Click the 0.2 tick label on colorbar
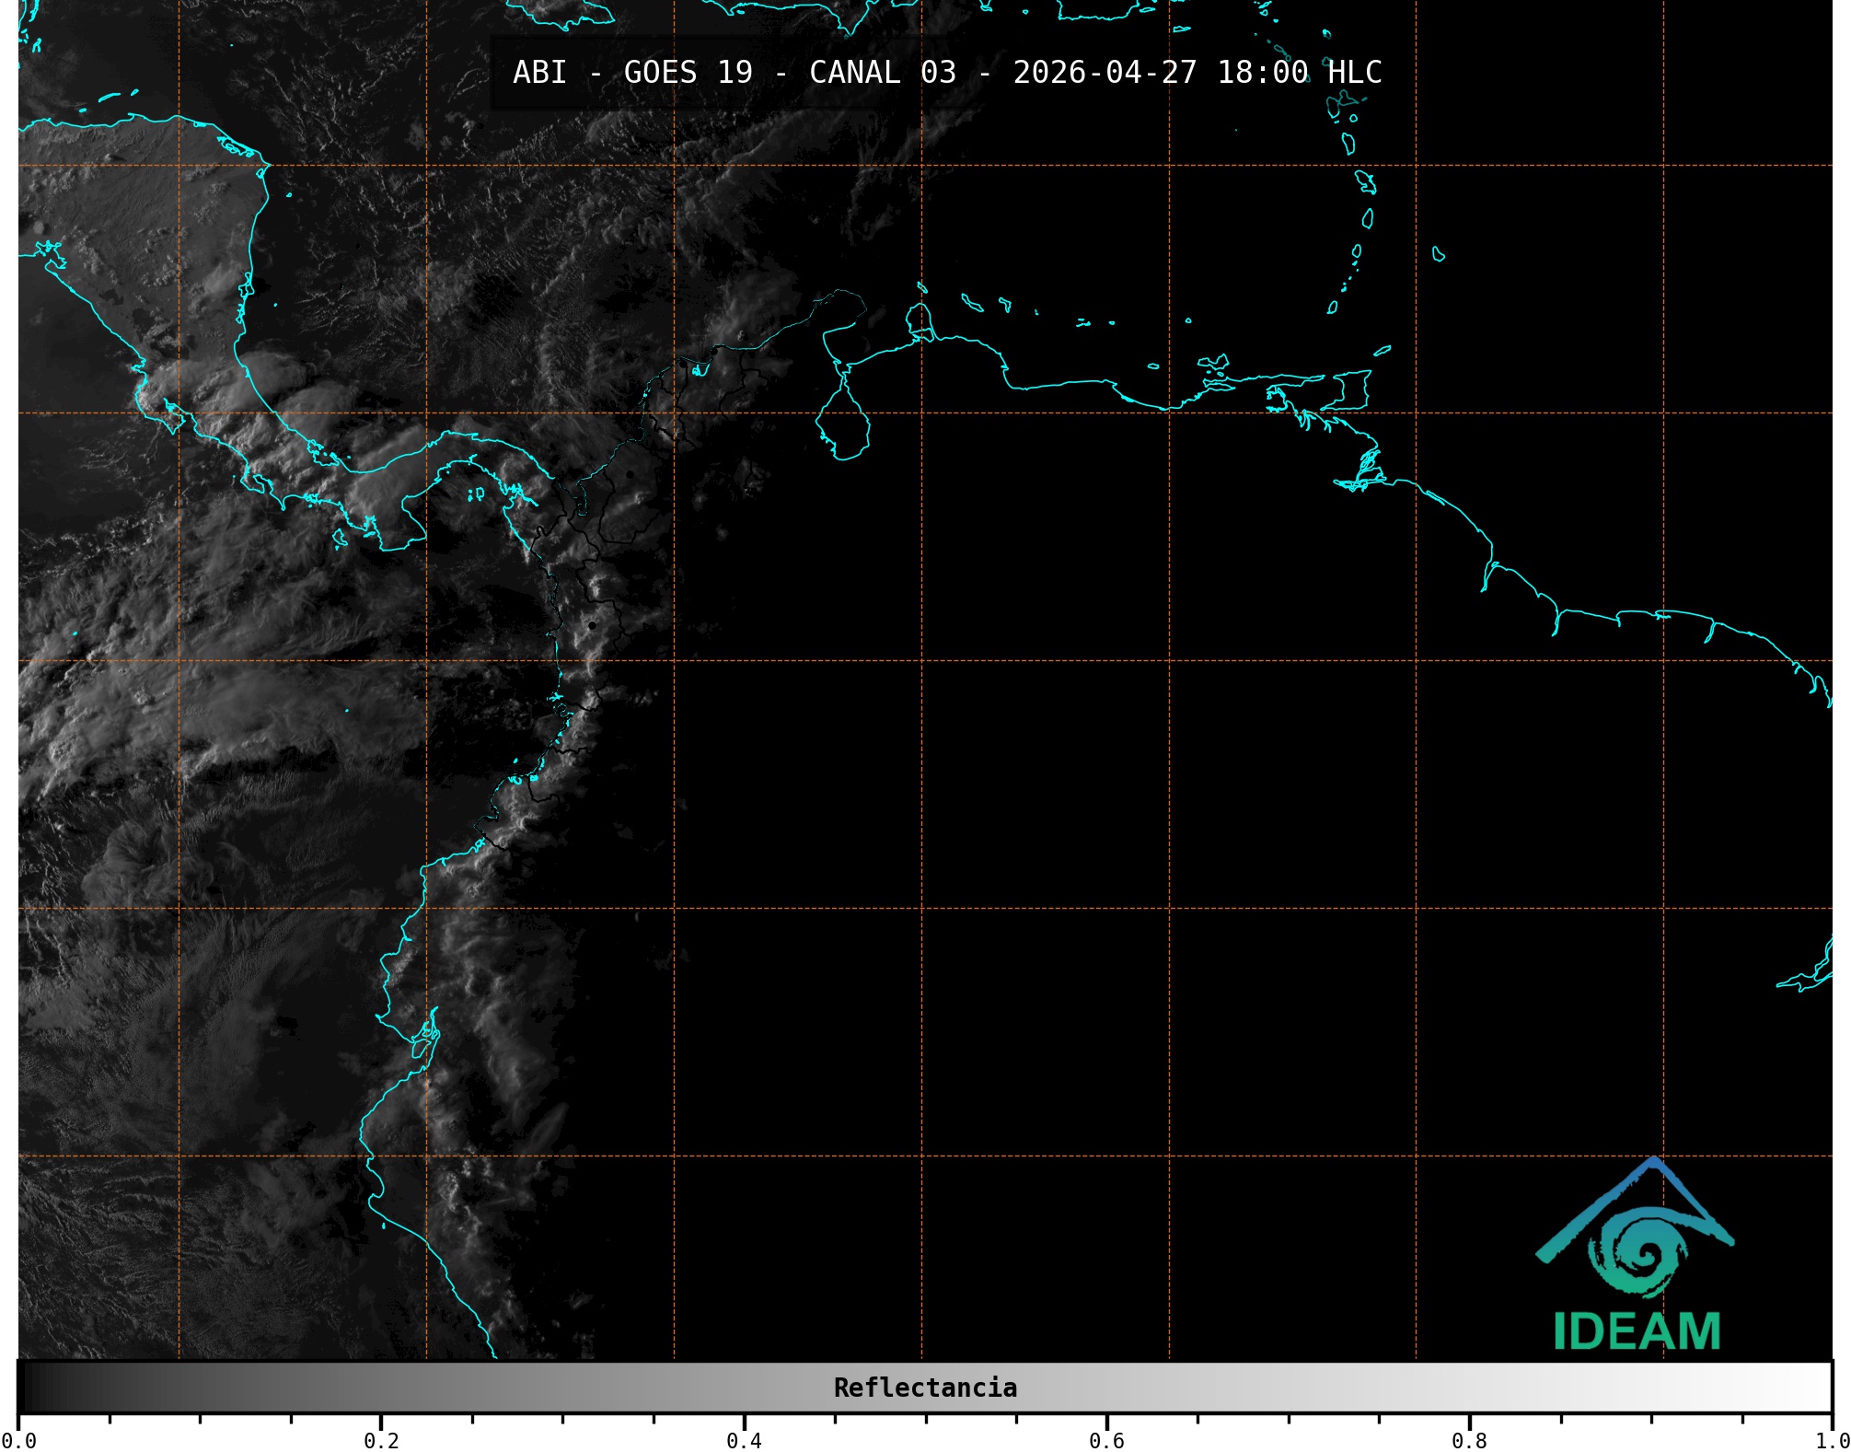This screenshot has width=1851, height=1452. [381, 1440]
